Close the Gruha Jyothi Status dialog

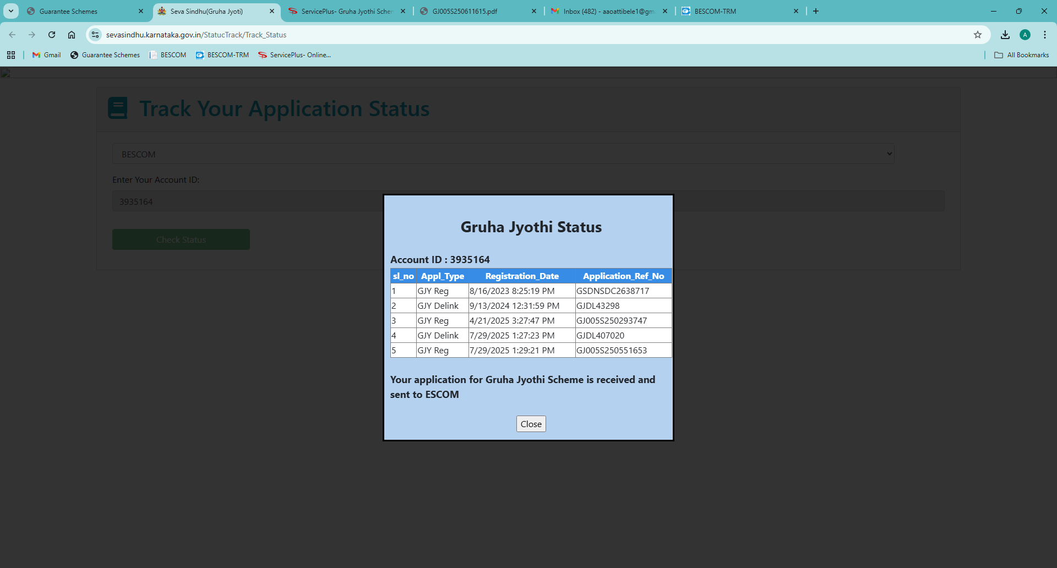tap(531, 424)
